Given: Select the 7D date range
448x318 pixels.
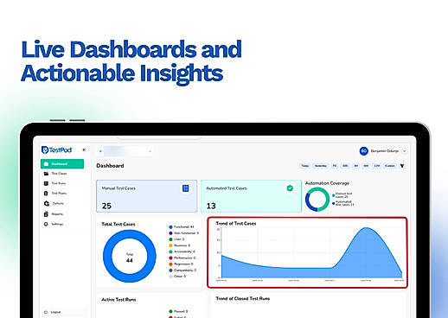Looking at the screenshot, I should click(x=335, y=166).
